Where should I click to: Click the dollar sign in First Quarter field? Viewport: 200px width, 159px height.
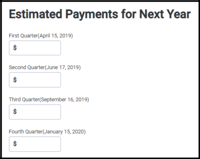(15, 48)
